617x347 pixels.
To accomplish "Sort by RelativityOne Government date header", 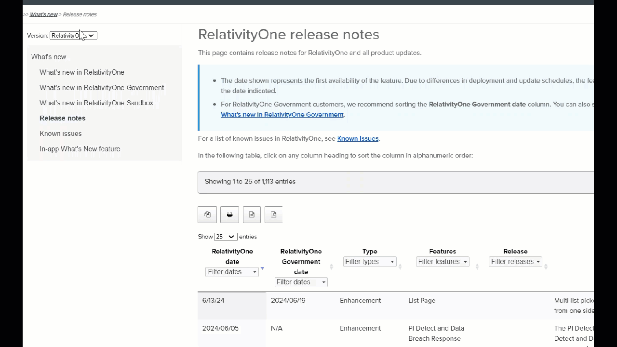I will [301, 261].
